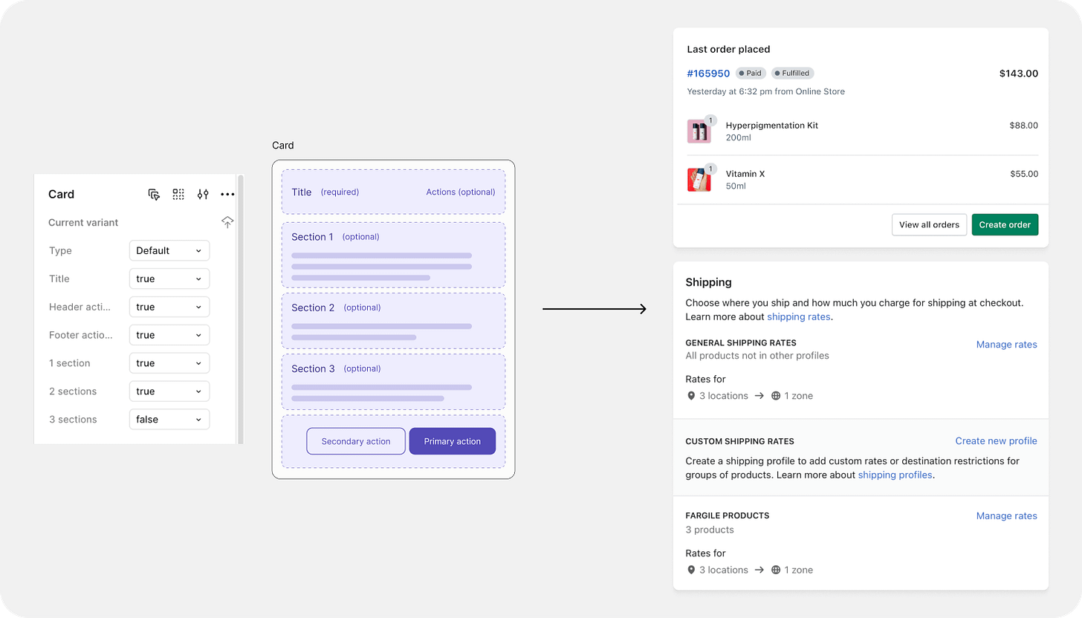
Task: Click the go-to-main-component icon beside Current variant
Action: 227,222
